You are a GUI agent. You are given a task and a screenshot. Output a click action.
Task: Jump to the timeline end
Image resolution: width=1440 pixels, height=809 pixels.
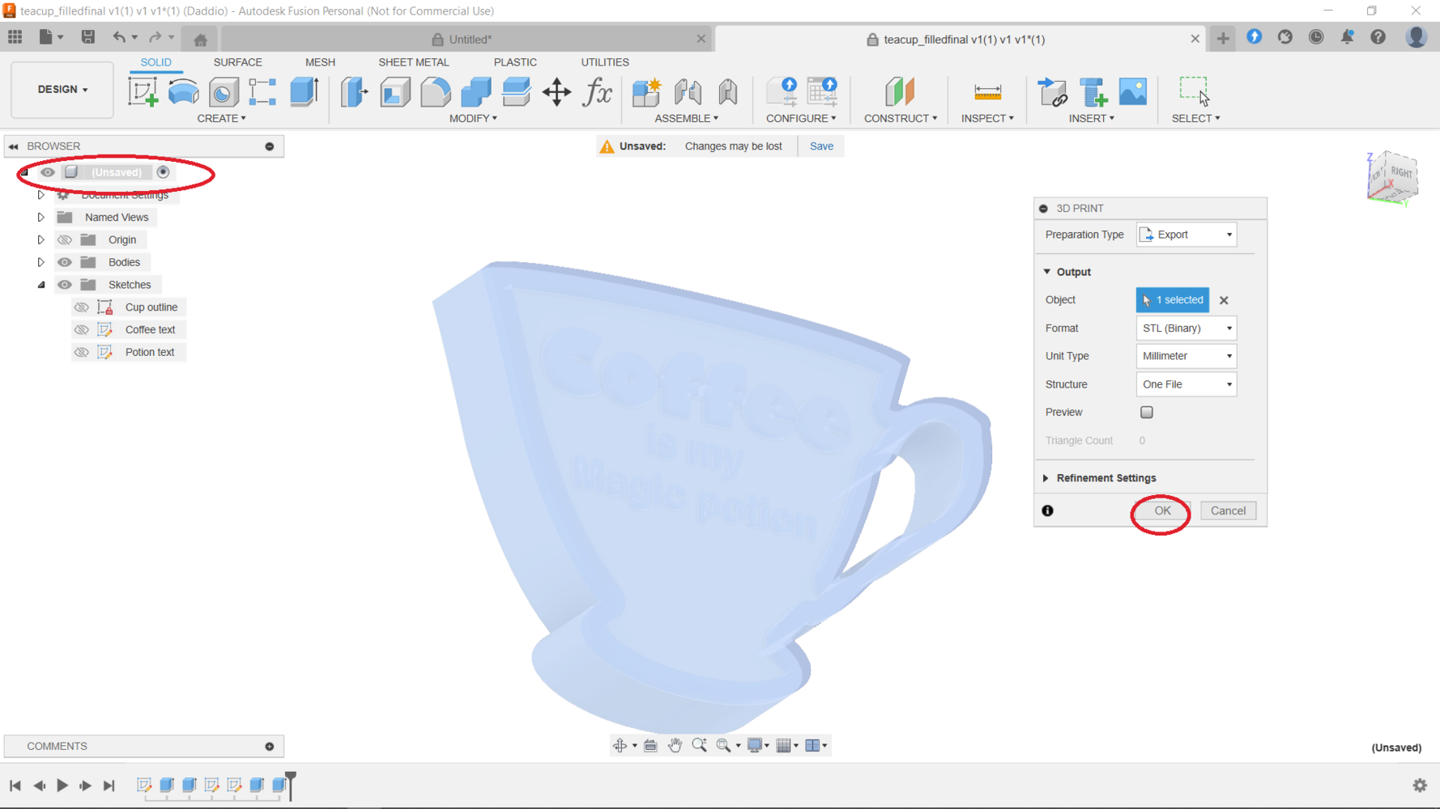tap(109, 785)
